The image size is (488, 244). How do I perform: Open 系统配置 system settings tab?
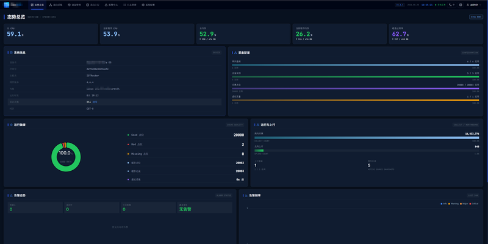point(148,5)
